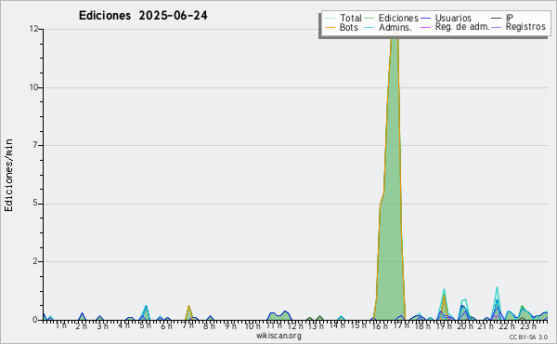The image size is (557, 344).
Task: Click the '16 h' x-axis label
Action: pyautogui.click(x=380, y=325)
